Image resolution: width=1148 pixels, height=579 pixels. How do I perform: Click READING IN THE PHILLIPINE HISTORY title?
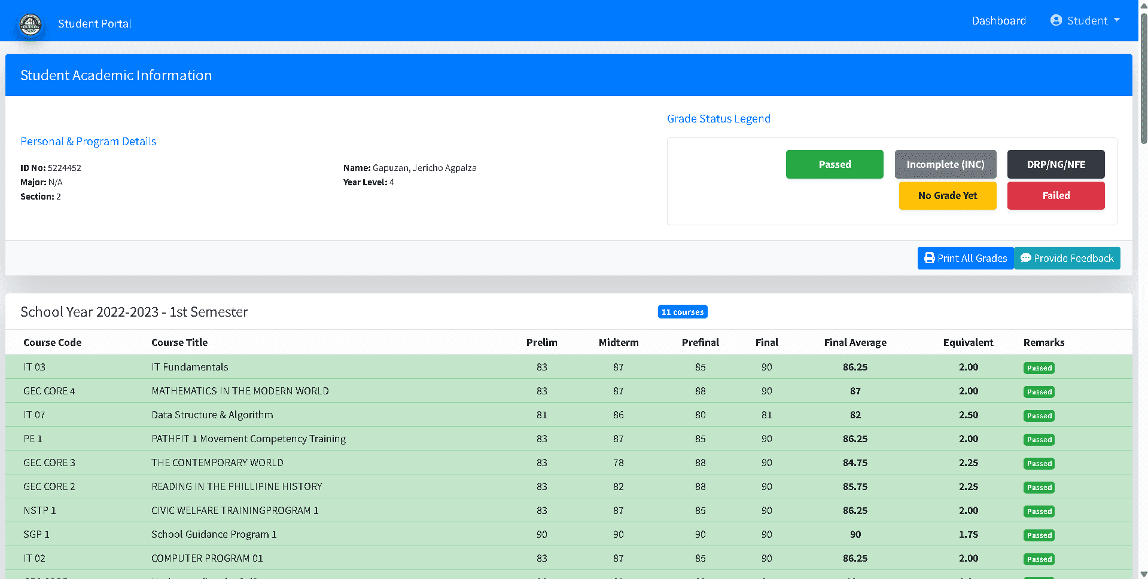[237, 486]
